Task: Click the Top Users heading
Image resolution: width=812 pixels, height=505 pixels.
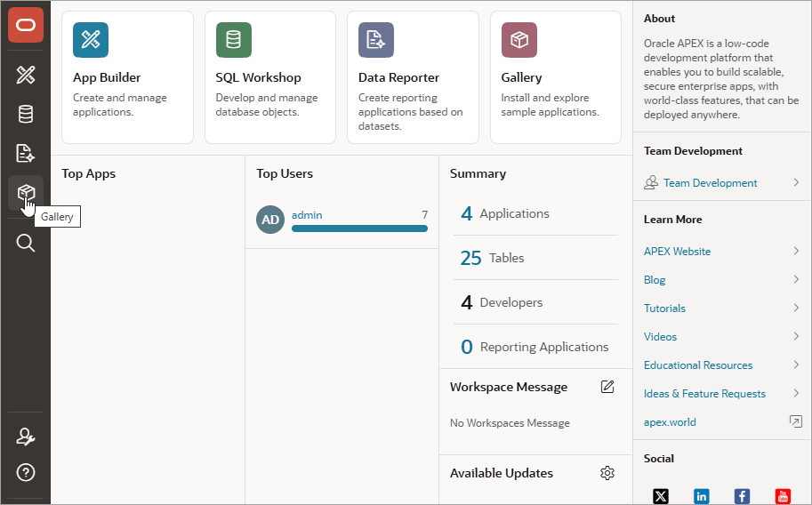Action: pos(285,173)
